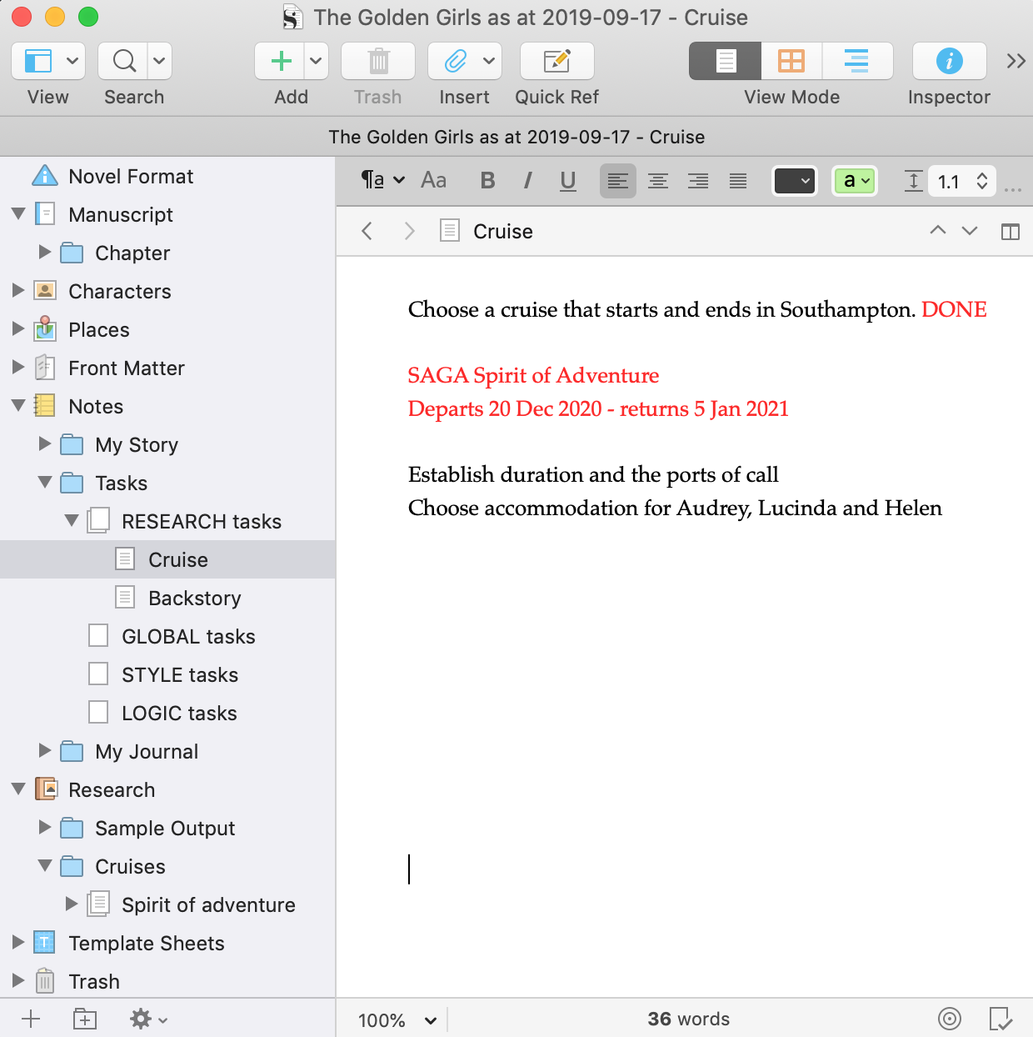Open the black text color swatch
This screenshot has height=1037, width=1033.
click(794, 181)
